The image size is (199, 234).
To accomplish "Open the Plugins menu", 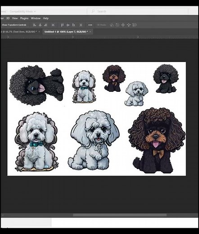I will click(24, 18).
